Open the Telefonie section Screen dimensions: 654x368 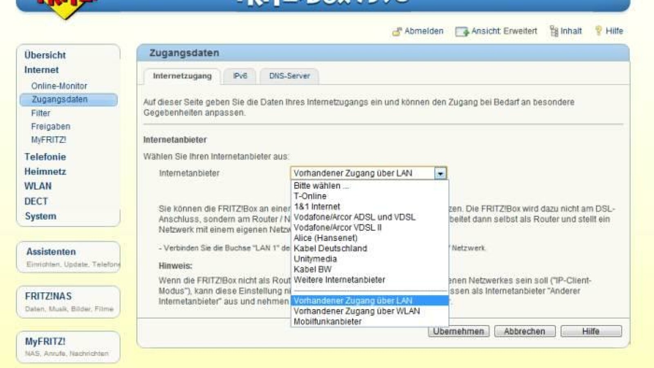[45, 157]
